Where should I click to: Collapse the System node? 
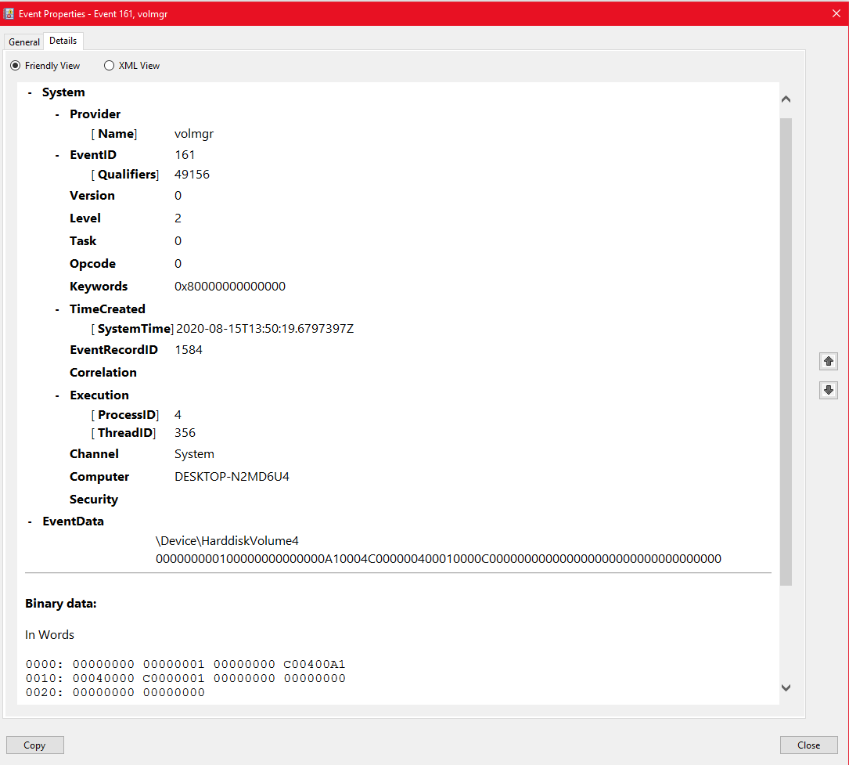pos(30,92)
